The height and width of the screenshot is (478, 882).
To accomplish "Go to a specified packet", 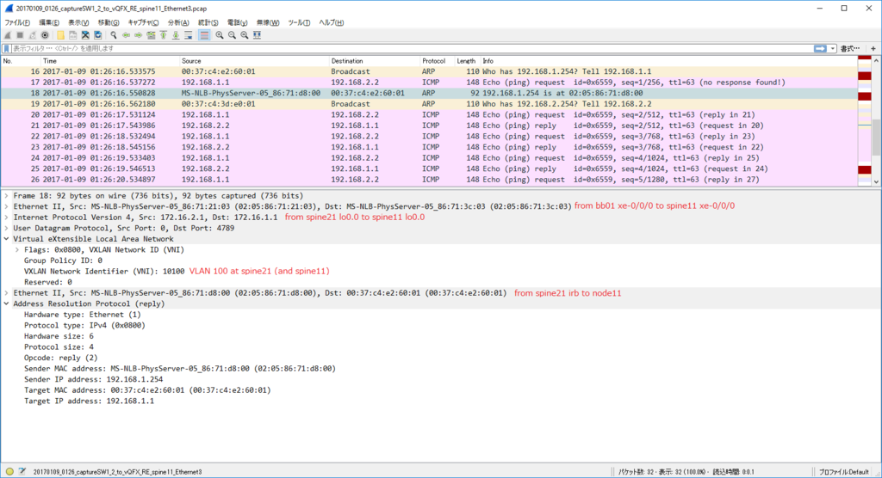I will [151, 35].
